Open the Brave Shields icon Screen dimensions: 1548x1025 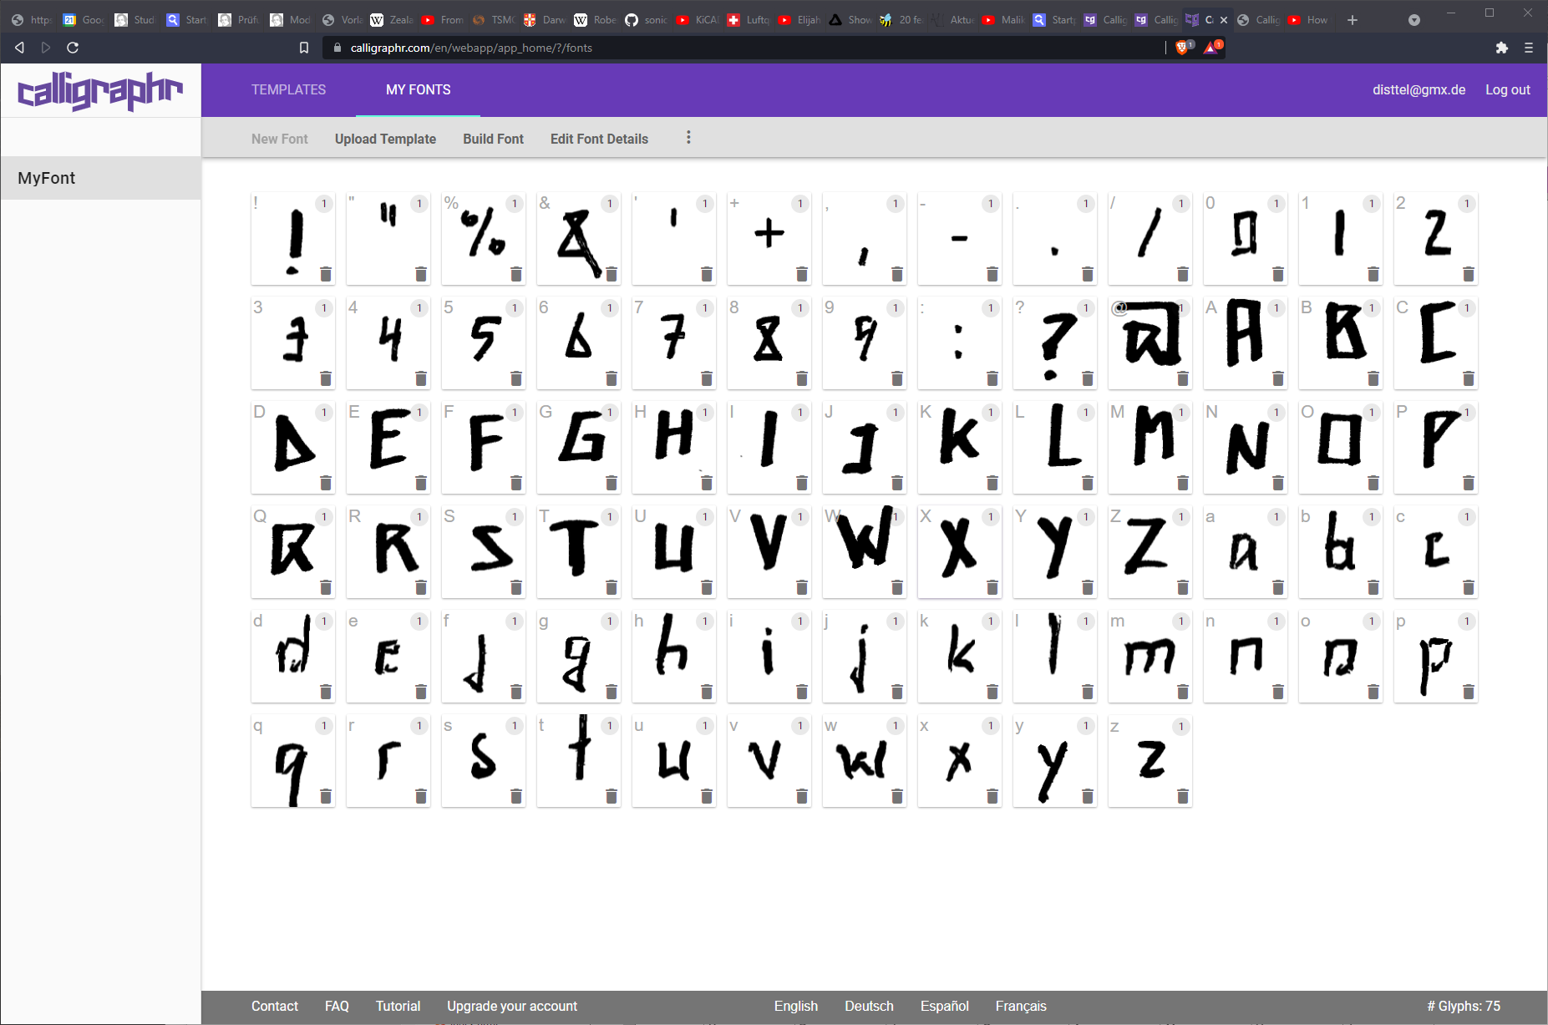1181,48
